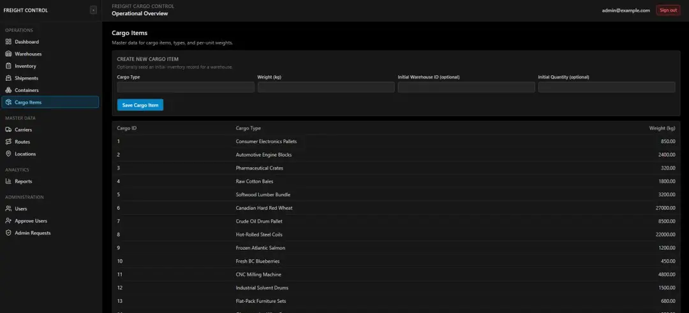This screenshot has height=313, width=689.
Task: Open the Reports chart icon
Action: coord(8,181)
